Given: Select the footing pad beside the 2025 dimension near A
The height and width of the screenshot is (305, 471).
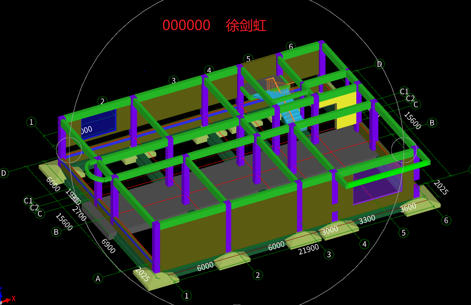Looking at the screenshot, I should tap(156, 280).
